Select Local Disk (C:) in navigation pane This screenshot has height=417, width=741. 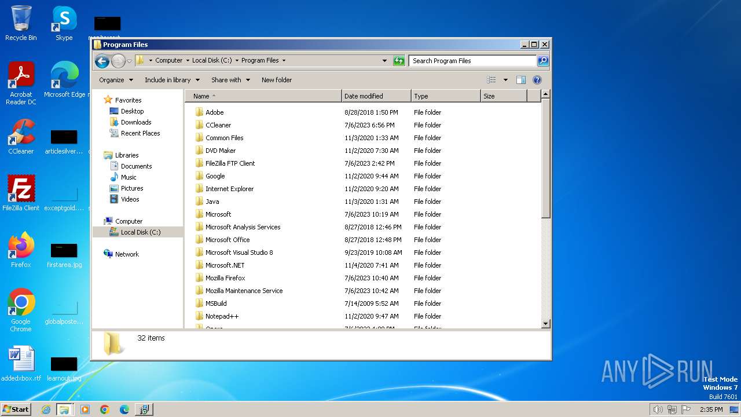(x=141, y=232)
